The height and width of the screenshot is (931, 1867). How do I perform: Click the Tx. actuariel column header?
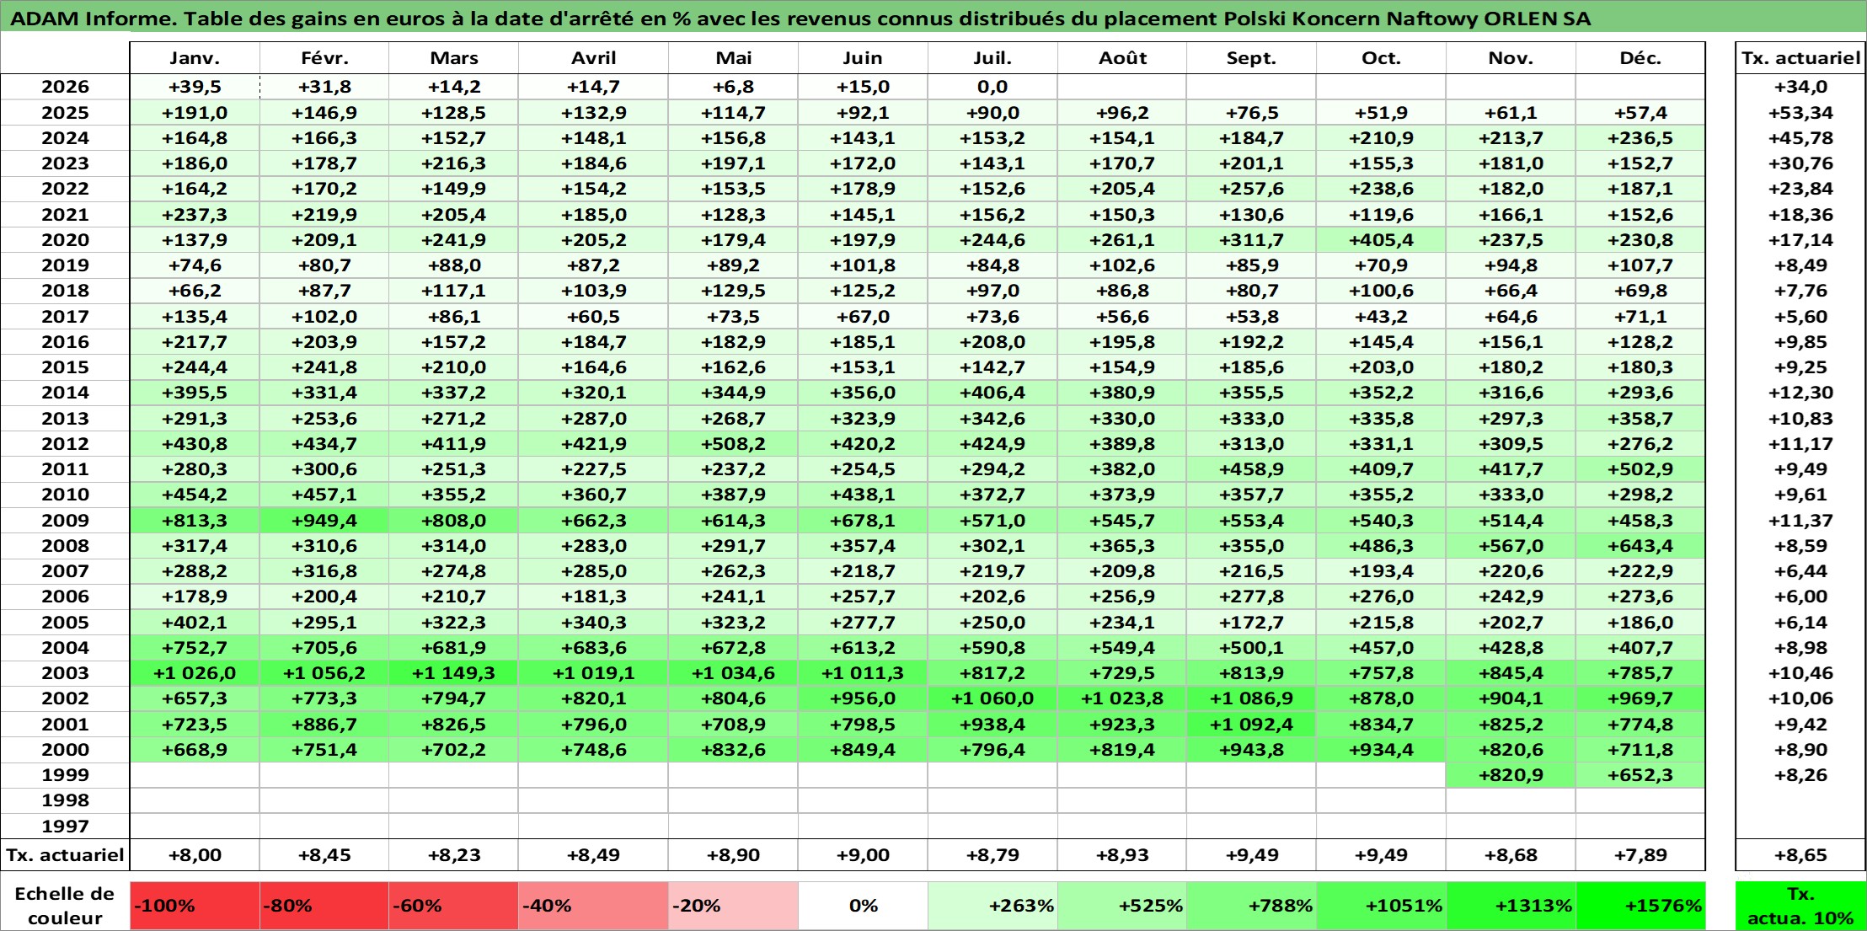tap(1800, 58)
